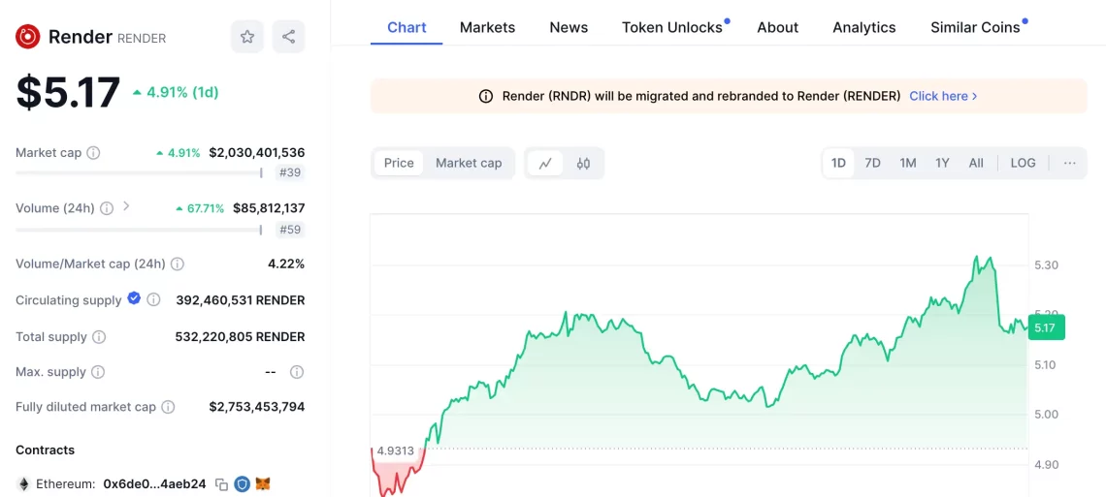Toggle LOG scale on chart
Image resolution: width=1106 pixels, height=497 pixels.
(1023, 163)
